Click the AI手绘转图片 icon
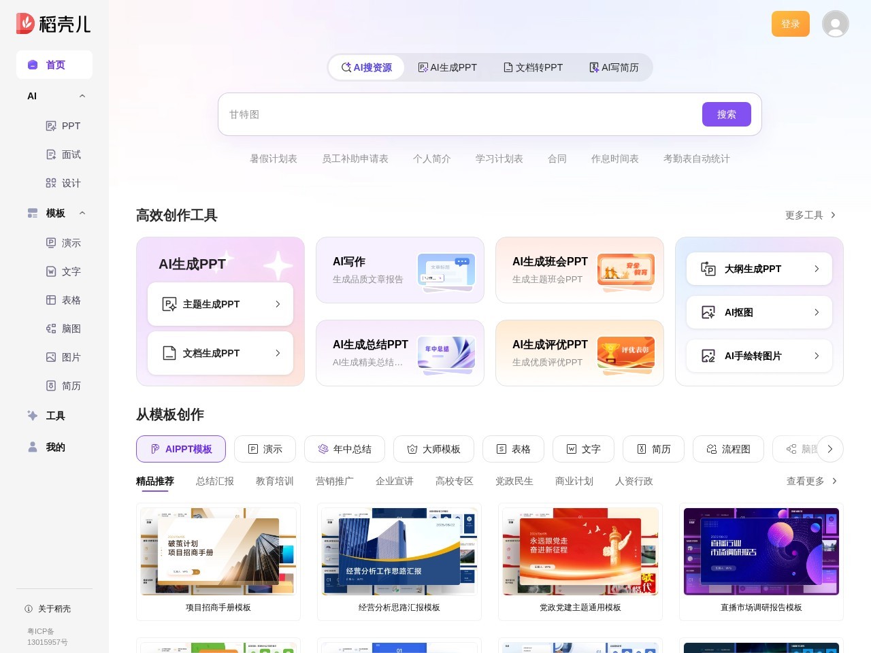Viewport: 871px width, 653px height. [708, 356]
